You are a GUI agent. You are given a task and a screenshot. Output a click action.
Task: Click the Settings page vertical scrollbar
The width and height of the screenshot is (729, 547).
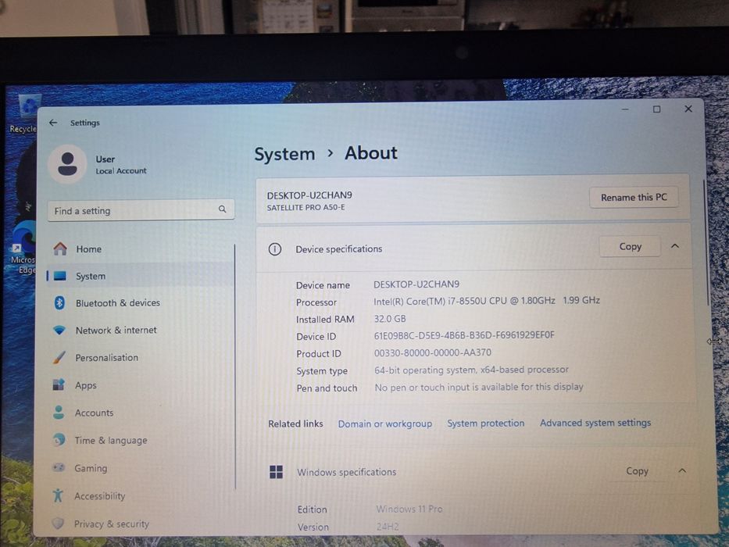coord(706,242)
